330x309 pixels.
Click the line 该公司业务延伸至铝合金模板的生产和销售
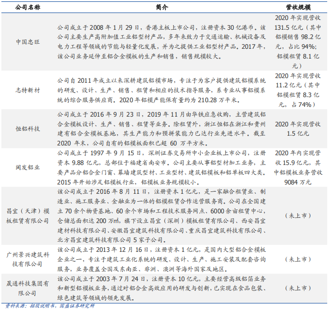[x=116, y=56]
